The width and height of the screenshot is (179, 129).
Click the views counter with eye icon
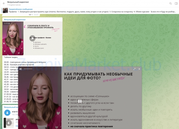point(31,15)
